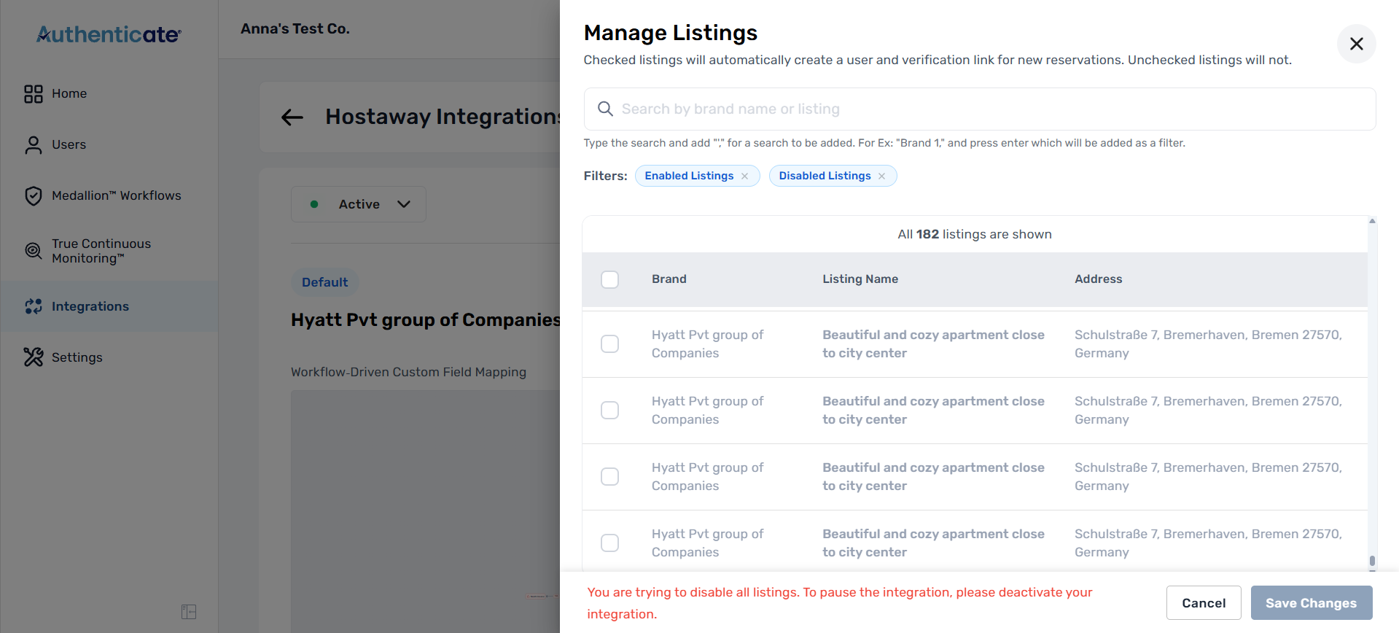Click the Cancel button
The height and width of the screenshot is (633, 1399).
pos(1204,603)
